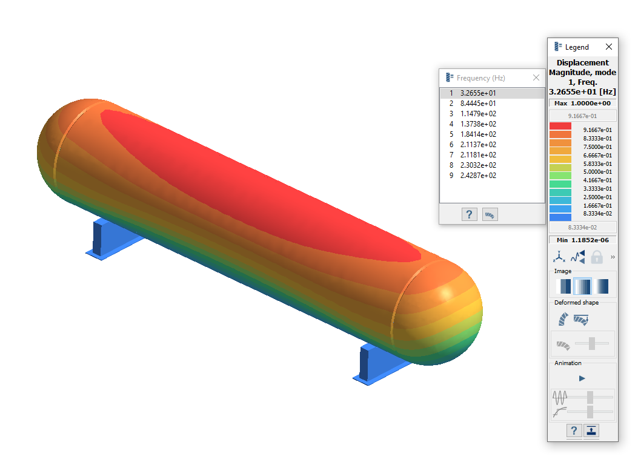Open help in the Frequency panel
638x465 pixels.
coord(469,214)
